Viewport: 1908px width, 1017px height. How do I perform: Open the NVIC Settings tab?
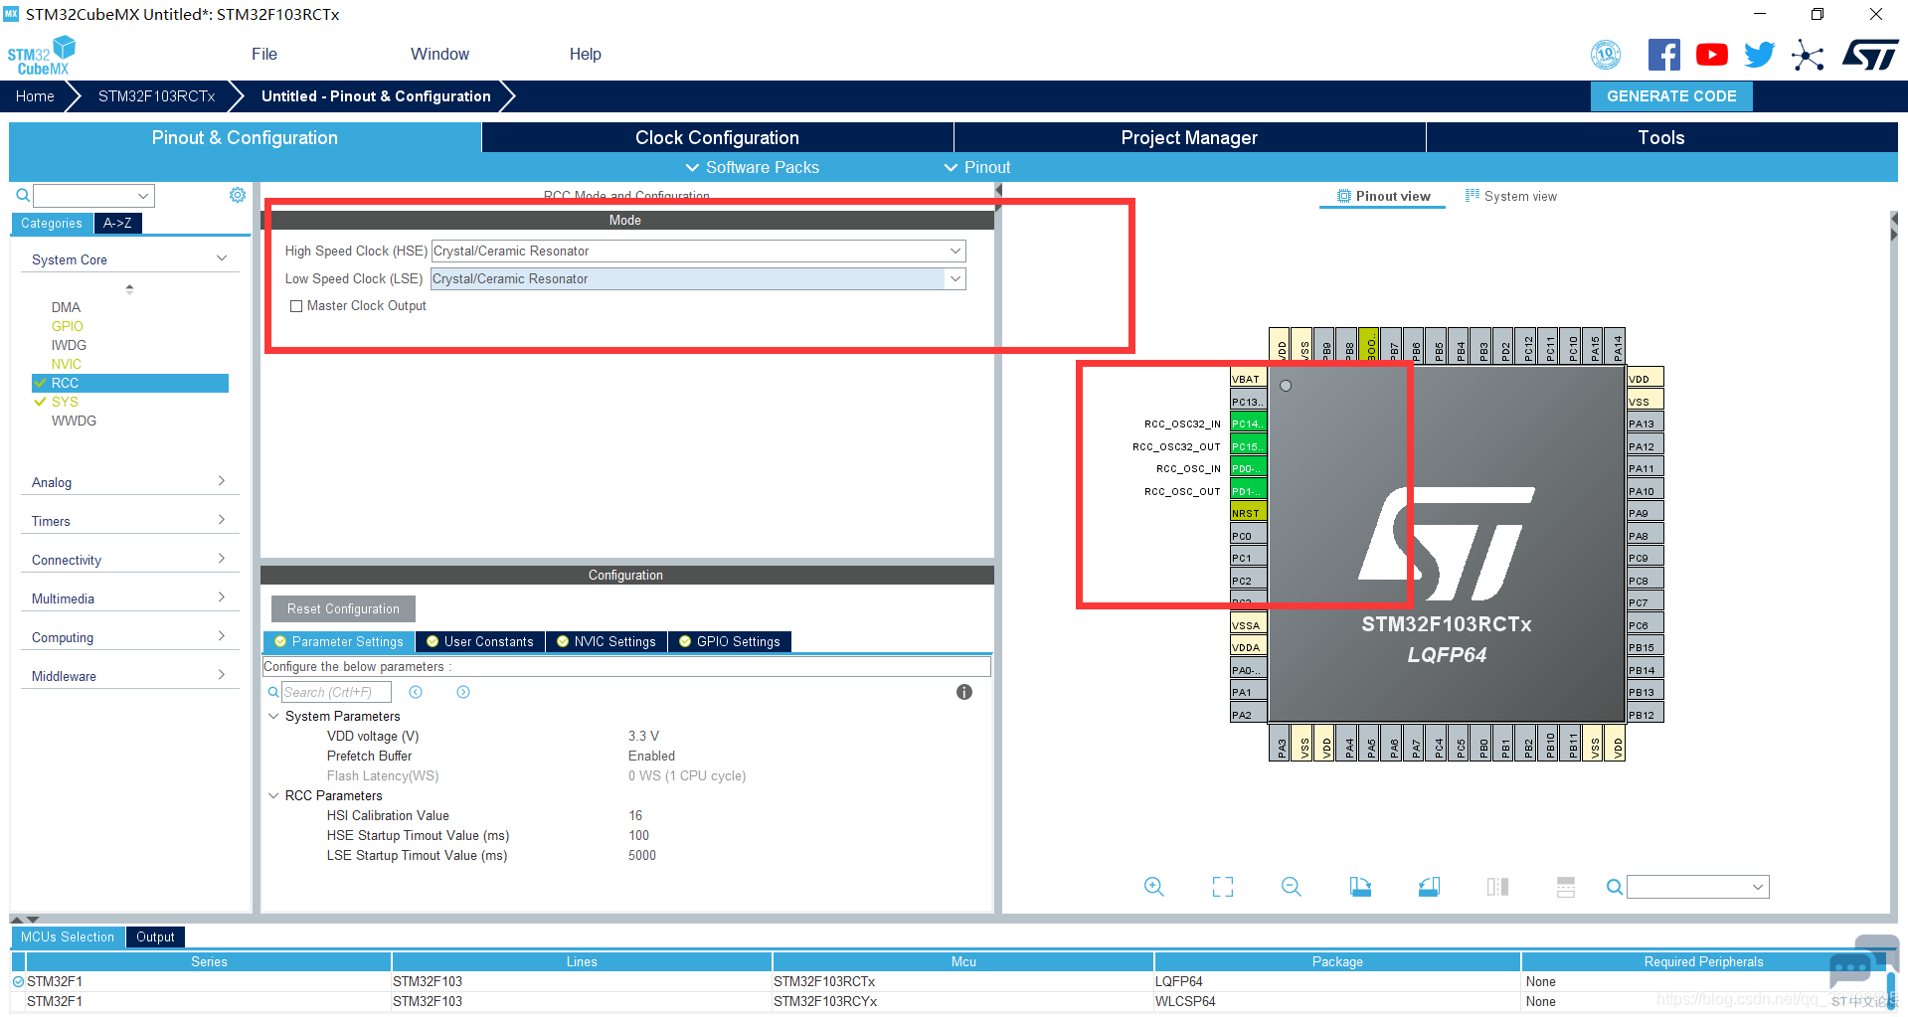pos(607,642)
